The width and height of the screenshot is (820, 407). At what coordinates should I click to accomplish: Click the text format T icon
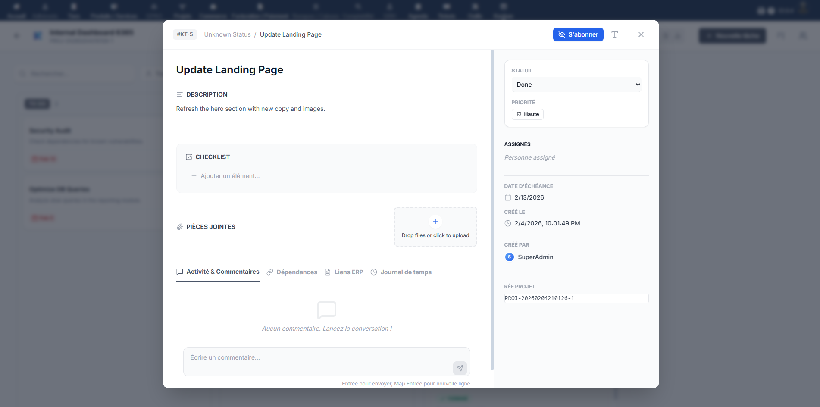tap(615, 34)
